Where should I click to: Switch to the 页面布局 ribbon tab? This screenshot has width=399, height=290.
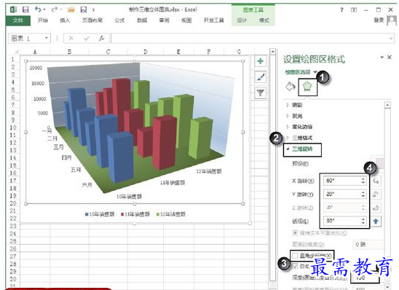92,20
